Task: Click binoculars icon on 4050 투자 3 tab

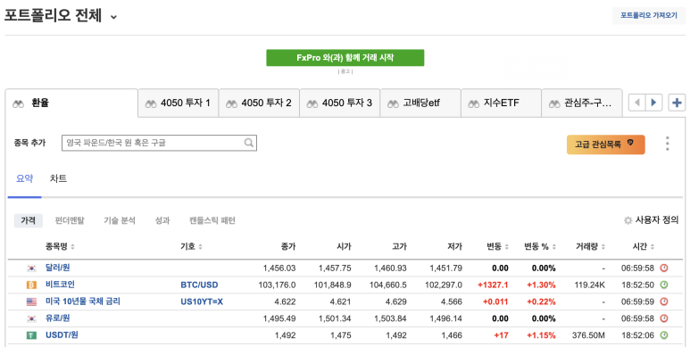Action: coord(312,104)
